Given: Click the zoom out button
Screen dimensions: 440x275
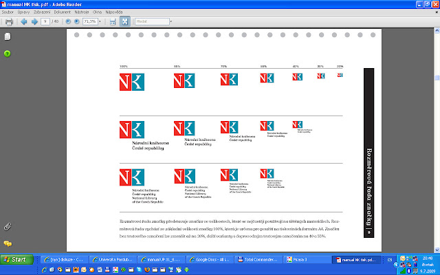Looking at the screenshot, I should click(x=68, y=21).
